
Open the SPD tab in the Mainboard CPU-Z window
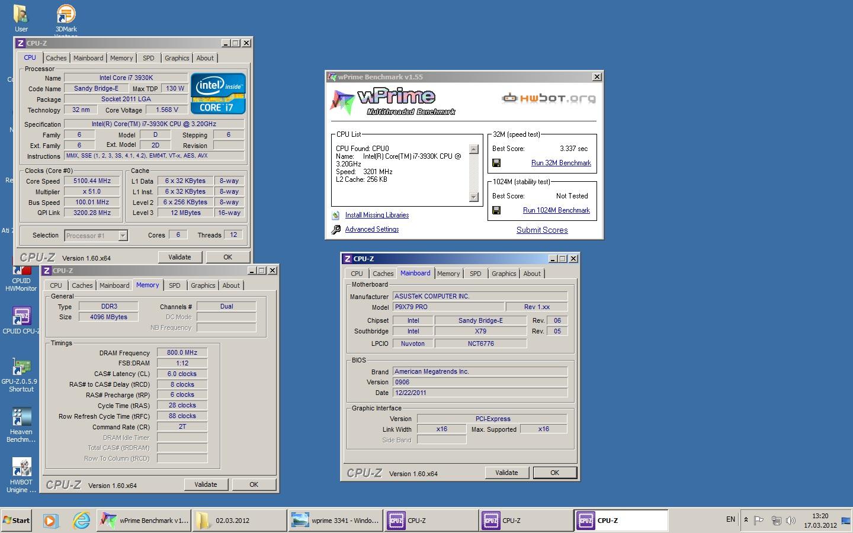point(475,274)
